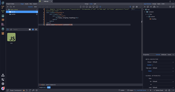Click help icon in App Structure toolbar

(x=170, y=7)
